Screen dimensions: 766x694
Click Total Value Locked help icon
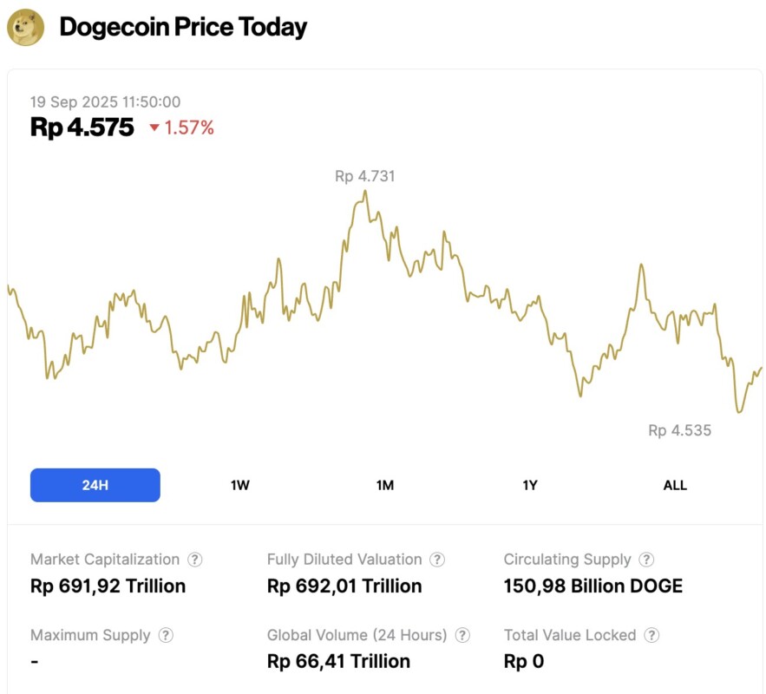pyautogui.click(x=652, y=635)
